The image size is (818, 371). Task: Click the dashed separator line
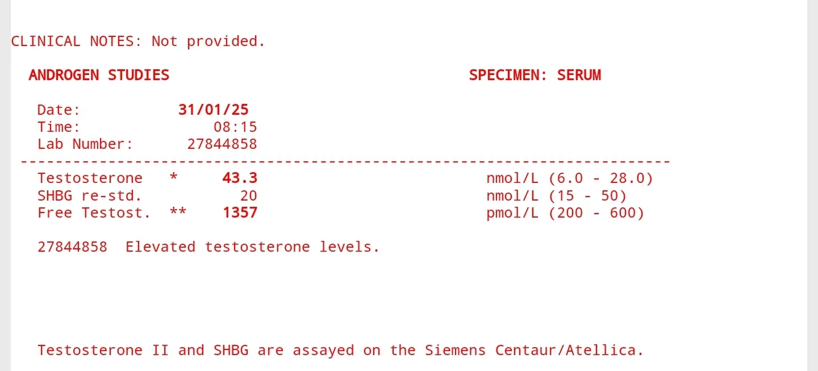(x=345, y=162)
